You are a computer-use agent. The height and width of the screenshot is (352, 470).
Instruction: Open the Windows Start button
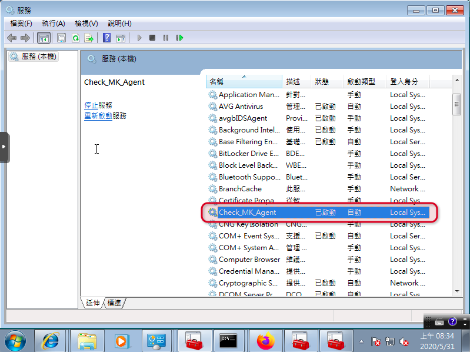[x=15, y=341]
